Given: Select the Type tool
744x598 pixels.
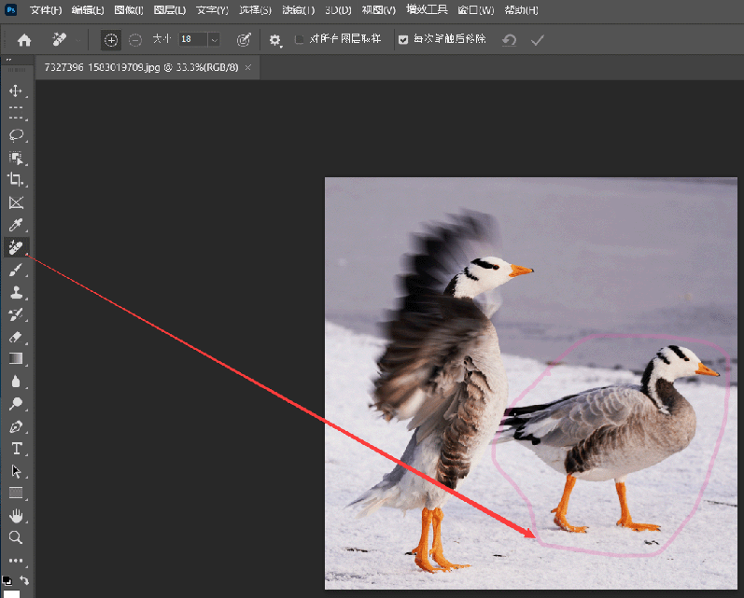Looking at the screenshot, I should tap(16, 449).
